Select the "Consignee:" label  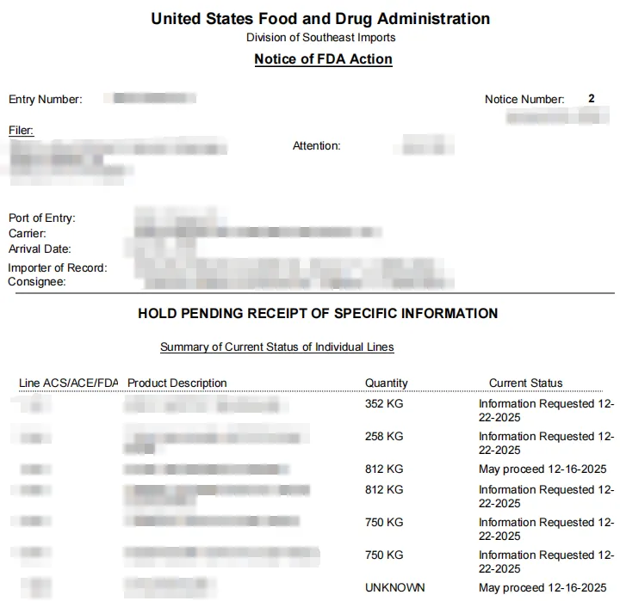37,282
